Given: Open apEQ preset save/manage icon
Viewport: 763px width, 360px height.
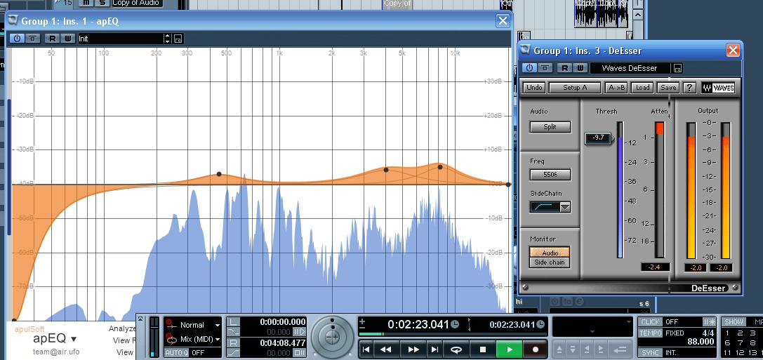Looking at the screenshot, I should coord(178,39).
